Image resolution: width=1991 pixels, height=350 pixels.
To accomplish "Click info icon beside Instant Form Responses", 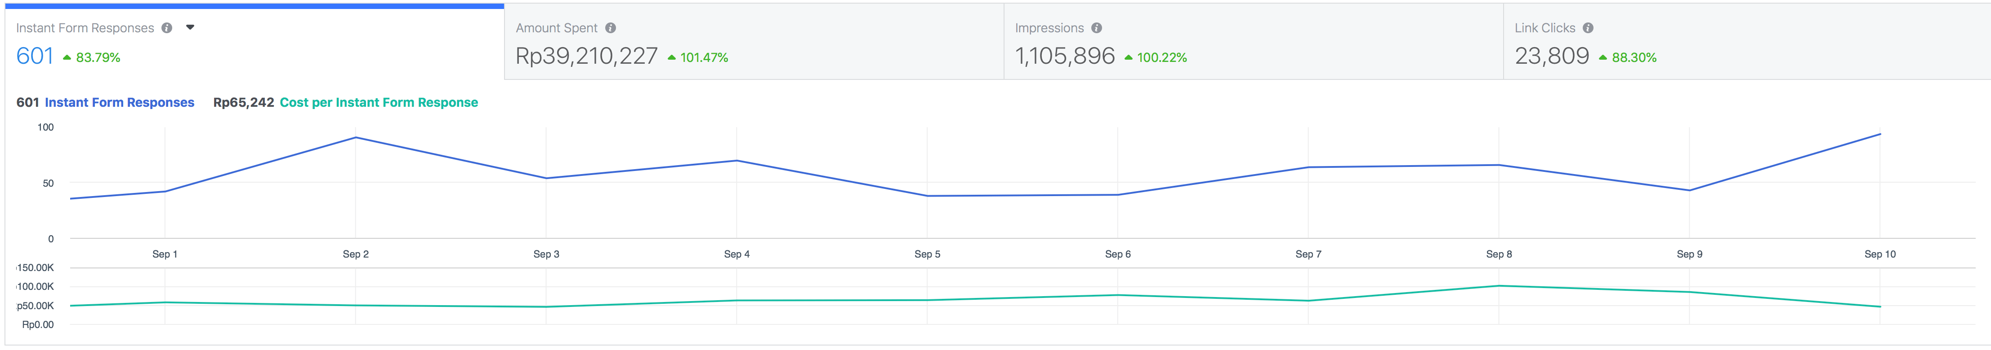I will click(x=166, y=28).
